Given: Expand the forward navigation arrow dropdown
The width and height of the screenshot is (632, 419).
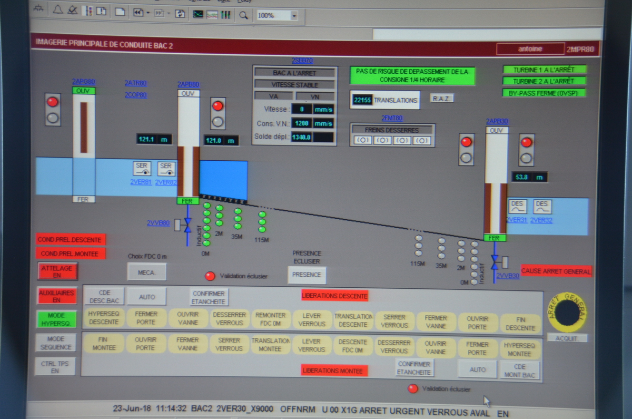Looking at the screenshot, I should 169,14.
